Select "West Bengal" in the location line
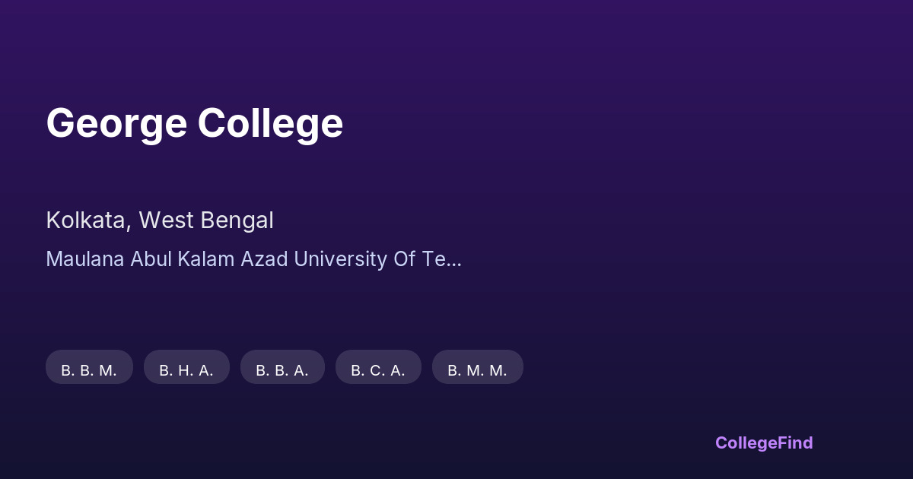The width and height of the screenshot is (913, 479). (206, 220)
